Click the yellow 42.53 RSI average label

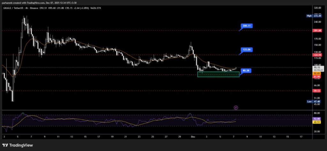(317, 122)
